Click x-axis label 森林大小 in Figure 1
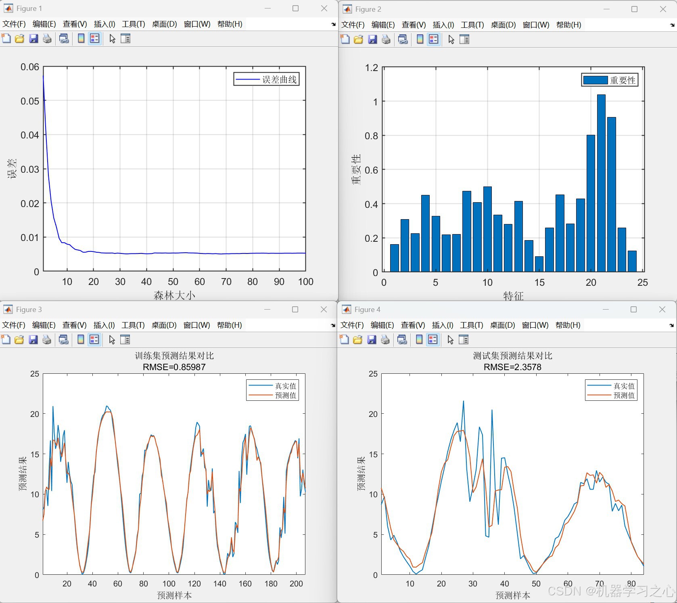The width and height of the screenshot is (677, 603). (x=174, y=295)
